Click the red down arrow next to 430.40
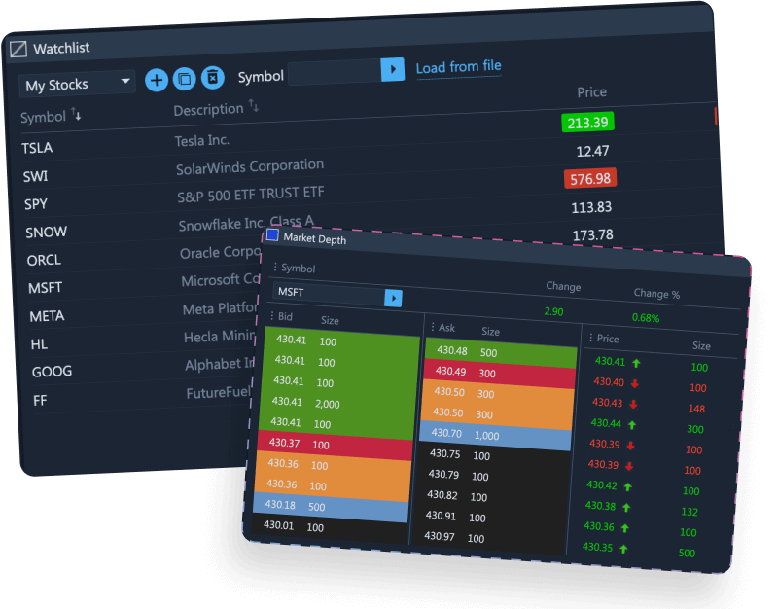Image resolution: width=778 pixels, height=609 pixels. [635, 383]
